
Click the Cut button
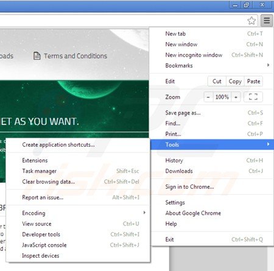point(217,81)
